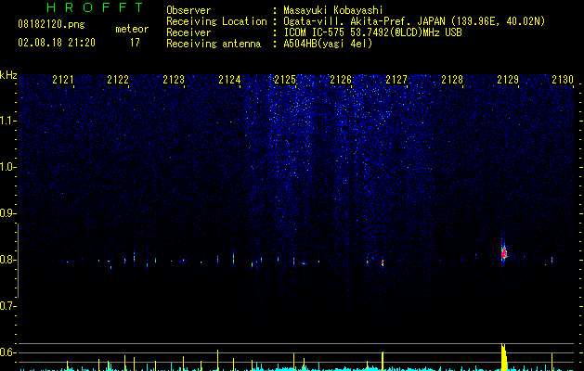
Task: Click the Receiver field label
Action: click(188, 32)
